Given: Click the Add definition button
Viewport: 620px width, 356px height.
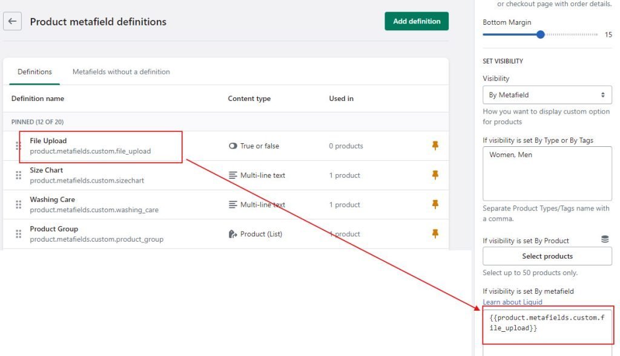Looking at the screenshot, I should point(417,21).
